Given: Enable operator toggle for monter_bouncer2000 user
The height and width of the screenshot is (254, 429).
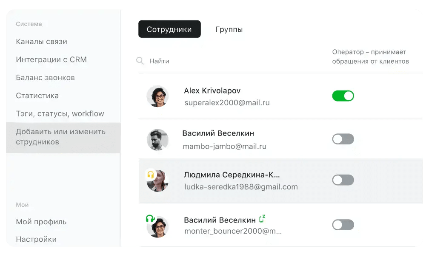Looking at the screenshot, I should click(343, 225).
